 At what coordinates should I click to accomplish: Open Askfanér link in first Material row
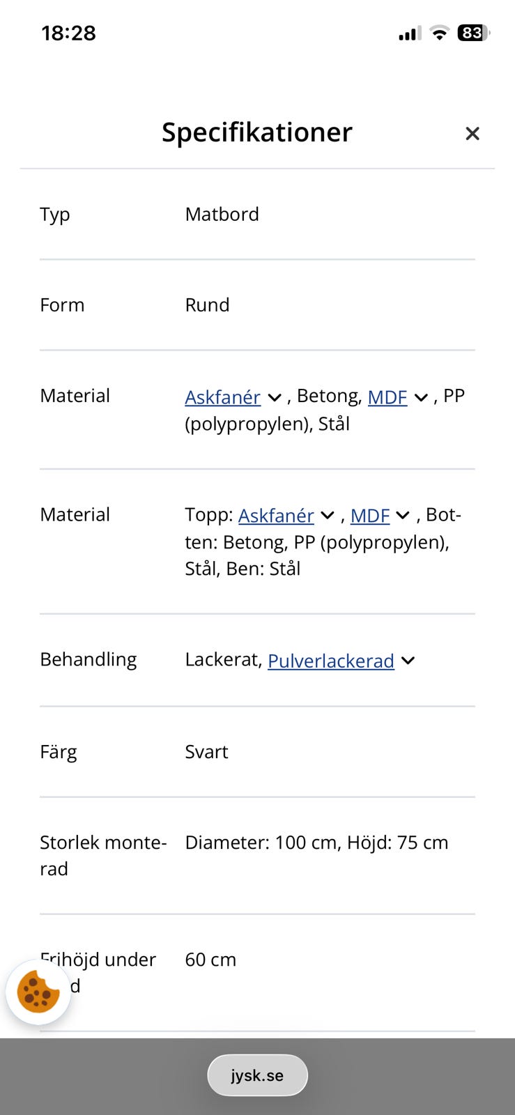pyautogui.click(x=222, y=397)
